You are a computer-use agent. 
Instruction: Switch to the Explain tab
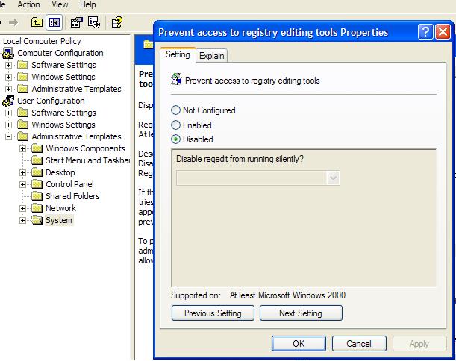212,56
